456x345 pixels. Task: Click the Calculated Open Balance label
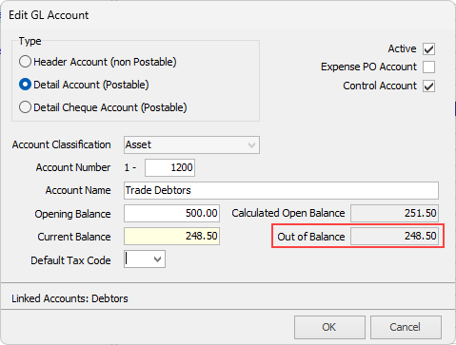[x=288, y=213]
